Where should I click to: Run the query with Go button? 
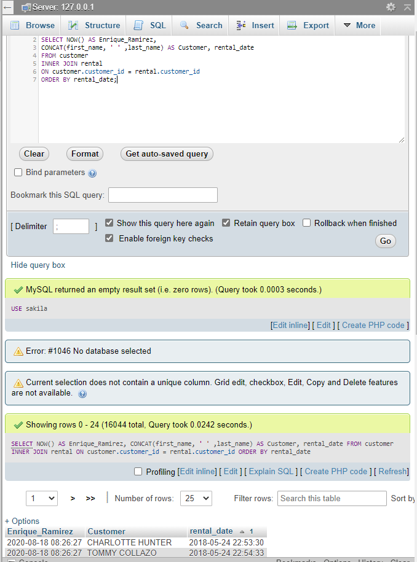pos(386,241)
